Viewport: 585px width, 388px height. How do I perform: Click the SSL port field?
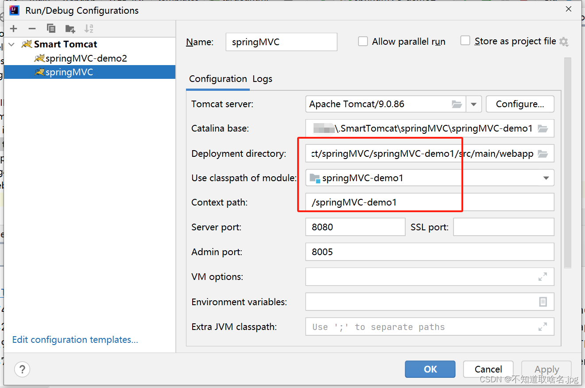coord(504,227)
